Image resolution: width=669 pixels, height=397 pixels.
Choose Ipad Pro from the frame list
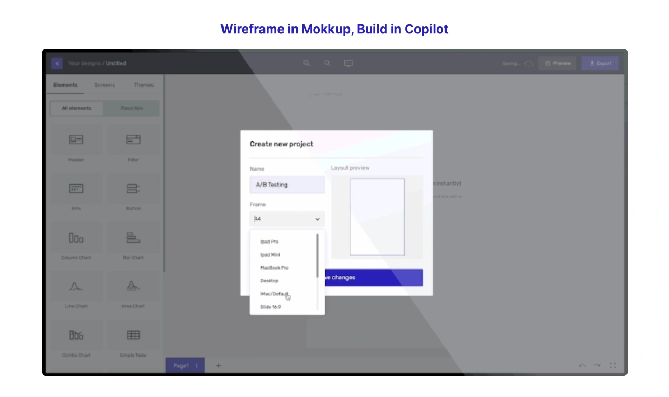[x=270, y=242]
